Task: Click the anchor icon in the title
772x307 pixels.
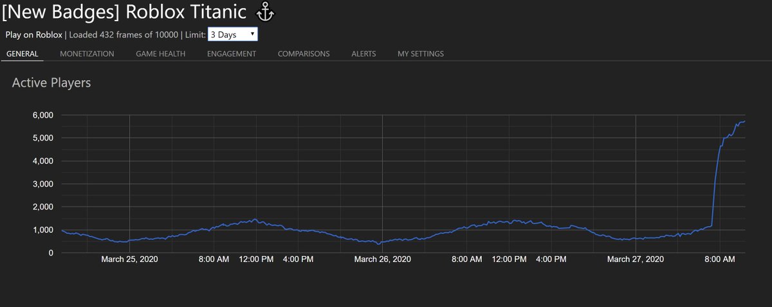Action: pyautogui.click(x=266, y=11)
